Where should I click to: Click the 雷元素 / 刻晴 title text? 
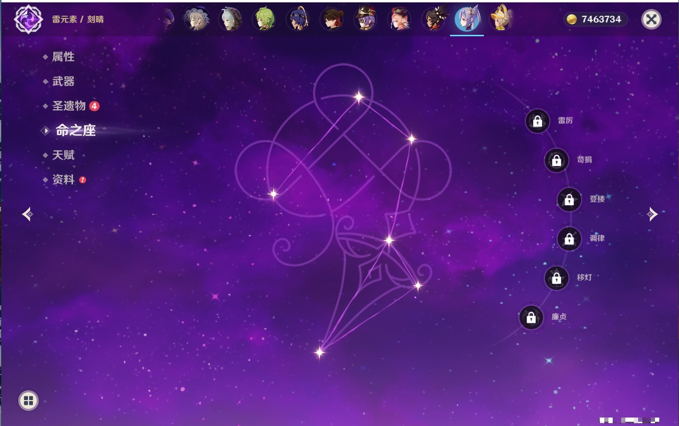coord(78,19)
